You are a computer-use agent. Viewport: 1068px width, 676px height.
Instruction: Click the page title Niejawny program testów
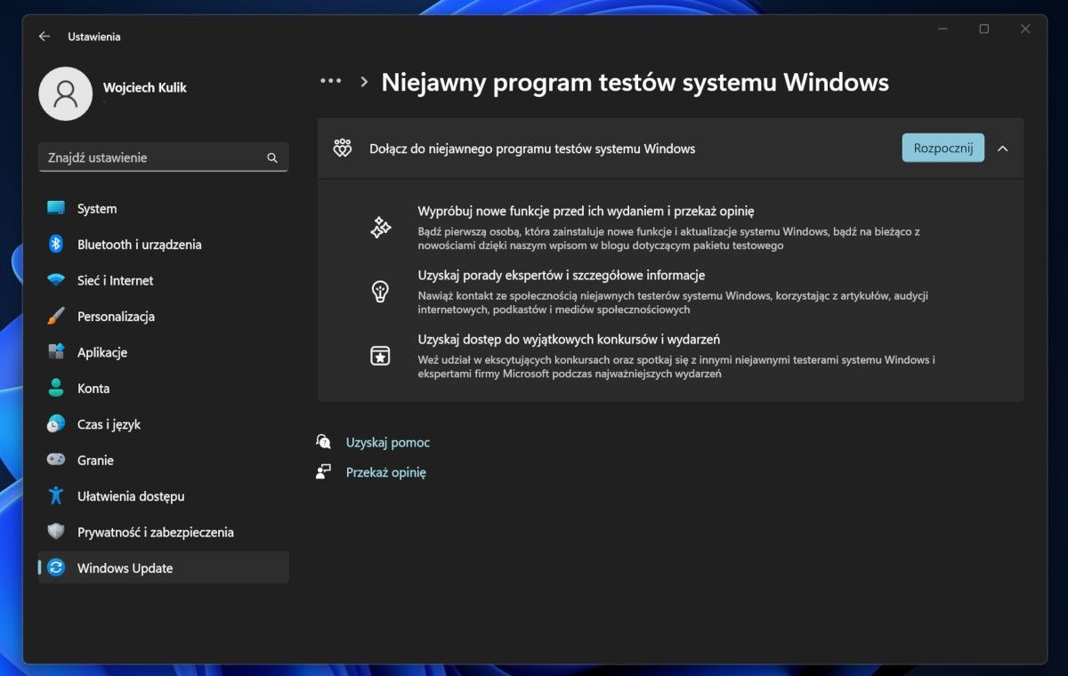(635, 82)
